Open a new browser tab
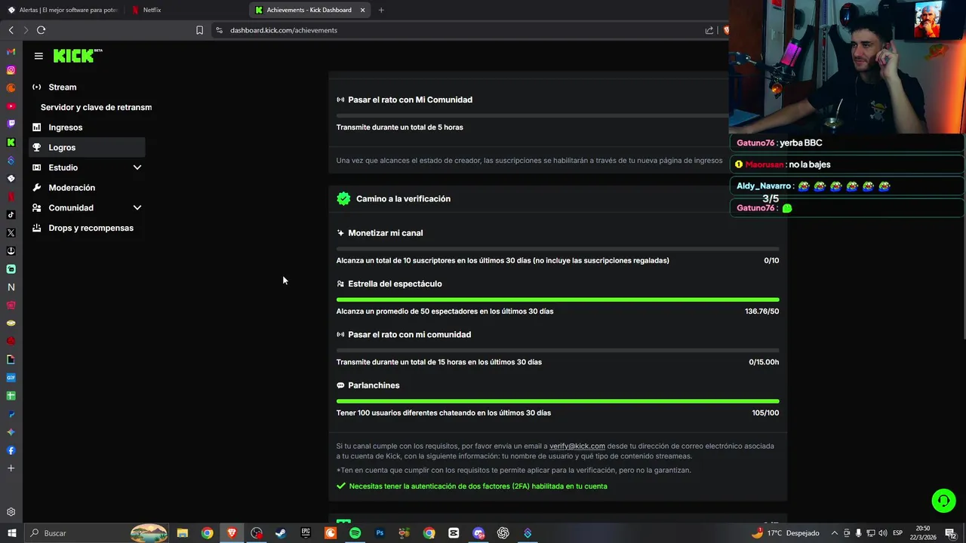Image resolution: width=966 pixels, height=543 pixels. tap(381, 10)
